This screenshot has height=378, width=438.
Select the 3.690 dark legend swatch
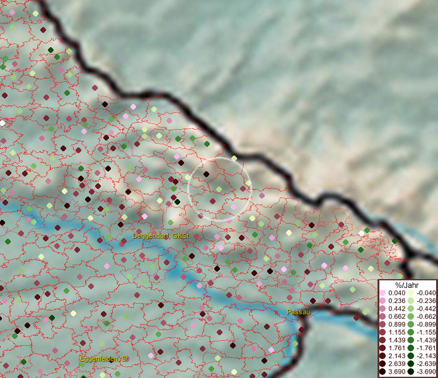[x=383, y=372]
